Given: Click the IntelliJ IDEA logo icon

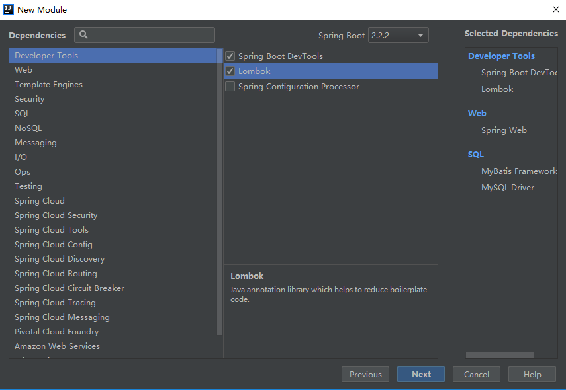Looking at the screenshot, I should coord(9,9).
